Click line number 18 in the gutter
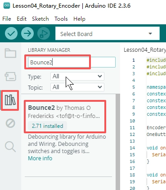 coord(132,175)
